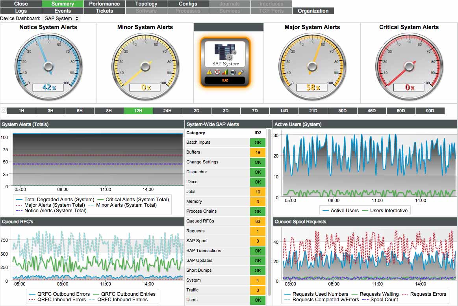Click the Batch Inputs OK status
Image resolution: width=458 pixels, height=306 pixels.
(258, 143)
